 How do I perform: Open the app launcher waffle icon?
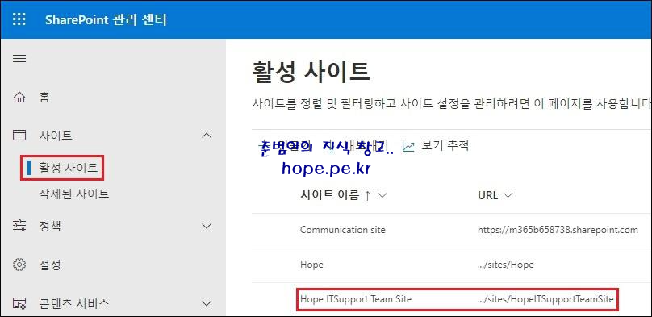coord(19,19)
